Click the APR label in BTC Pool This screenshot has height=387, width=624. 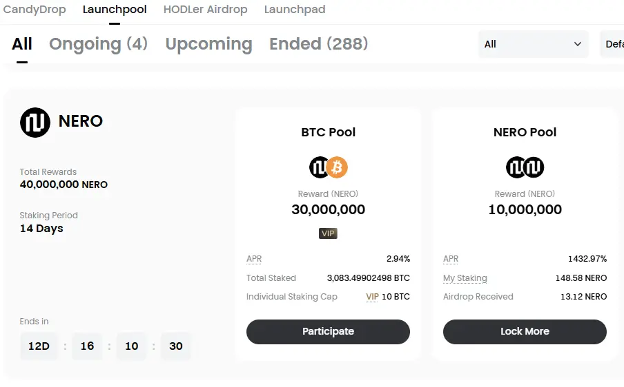[254, 259]
